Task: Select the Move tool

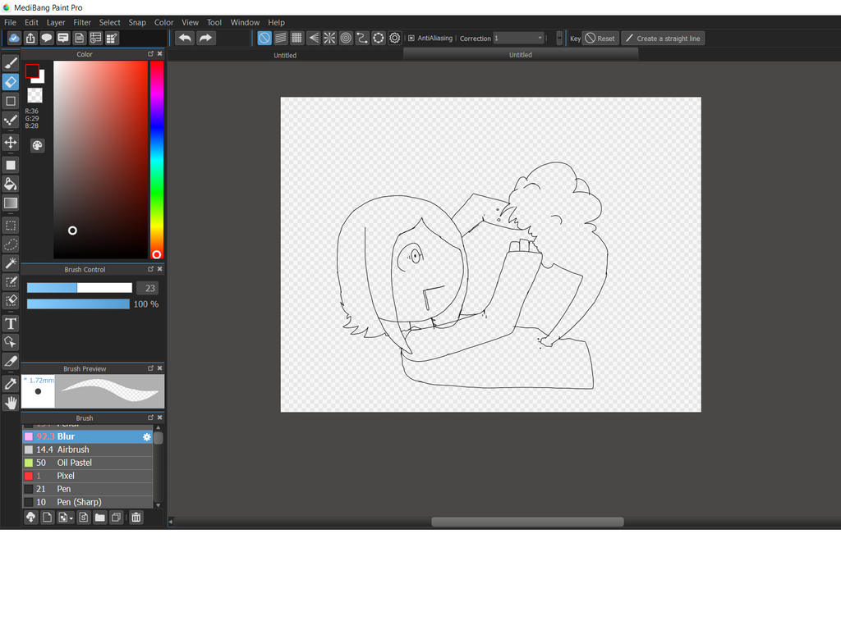Action: coord(11,143)
